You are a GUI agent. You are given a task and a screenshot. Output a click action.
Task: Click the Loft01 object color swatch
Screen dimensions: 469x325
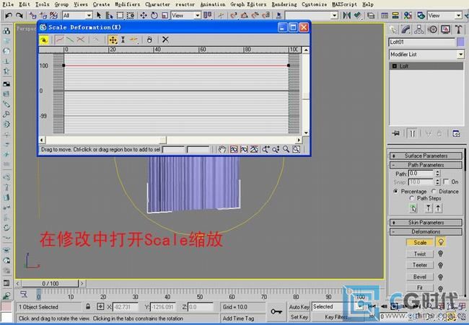(460, 43)
